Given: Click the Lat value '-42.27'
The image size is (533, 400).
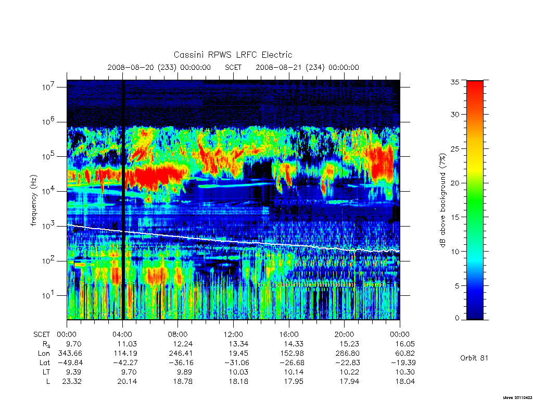Looking at the screenshot, I should coord(125,363).
